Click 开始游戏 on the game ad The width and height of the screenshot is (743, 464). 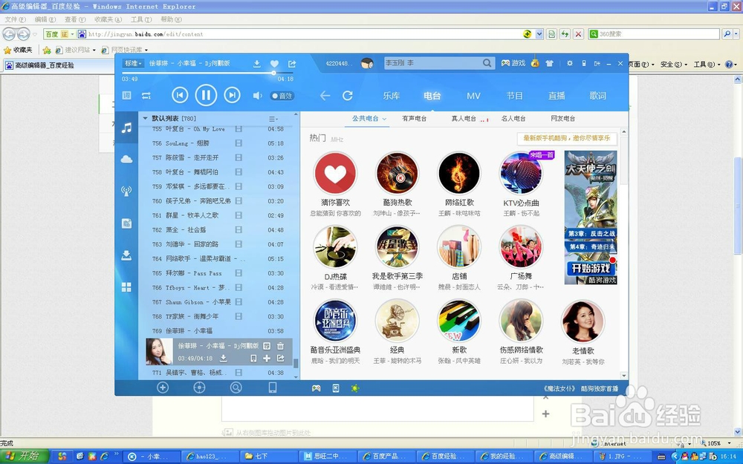point(591,269)
